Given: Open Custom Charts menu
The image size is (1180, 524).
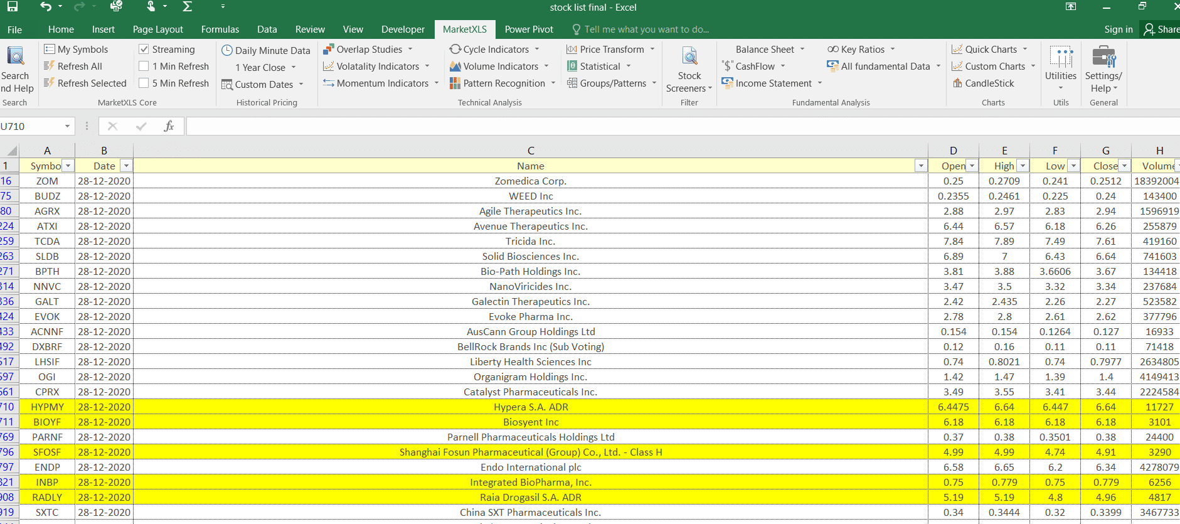Looking at the screenshot, I should tap(994, 66).
